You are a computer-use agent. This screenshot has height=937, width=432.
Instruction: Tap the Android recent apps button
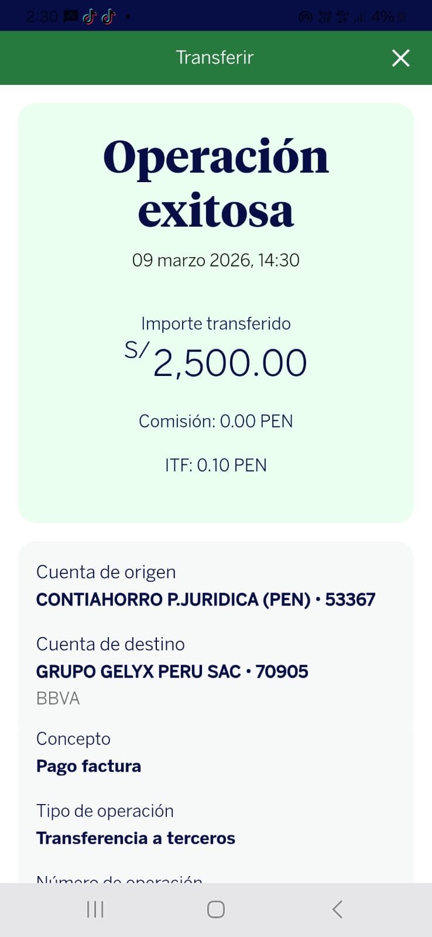95,909
